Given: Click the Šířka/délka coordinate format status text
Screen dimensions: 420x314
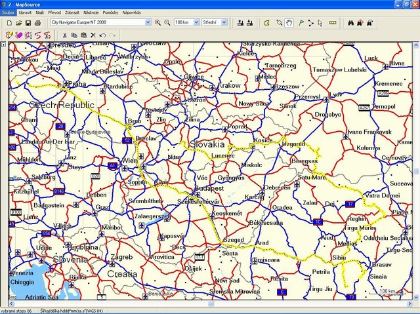Looking at the screenshot, I should point(72,311).
